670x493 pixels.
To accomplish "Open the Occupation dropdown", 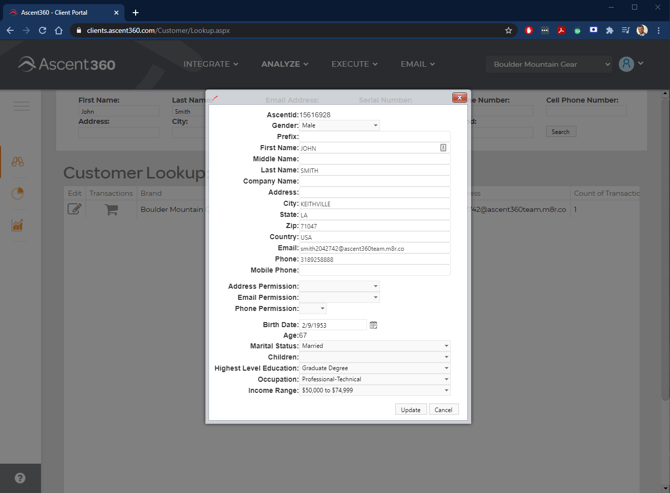I will click(x=375, y=379).
